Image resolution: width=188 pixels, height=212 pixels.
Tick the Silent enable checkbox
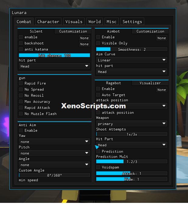pyautogui.click(x=21, y=37)
